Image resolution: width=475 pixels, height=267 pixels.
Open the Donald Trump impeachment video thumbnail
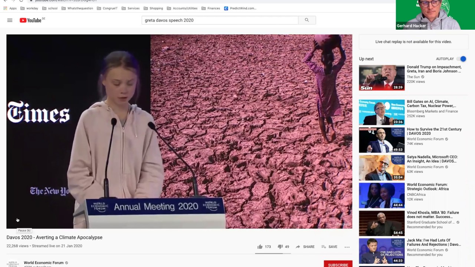pos(382,78)
